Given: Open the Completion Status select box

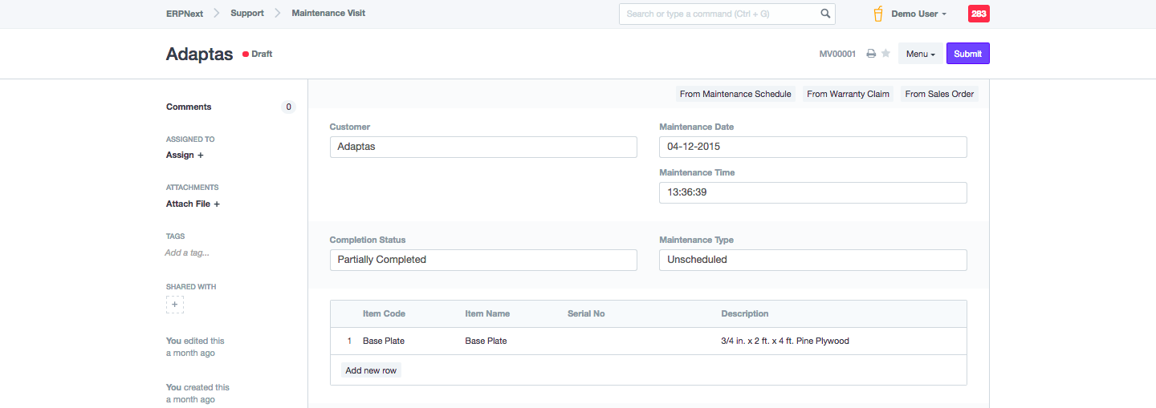Looking at the screenshot, I should click(483, 260).
